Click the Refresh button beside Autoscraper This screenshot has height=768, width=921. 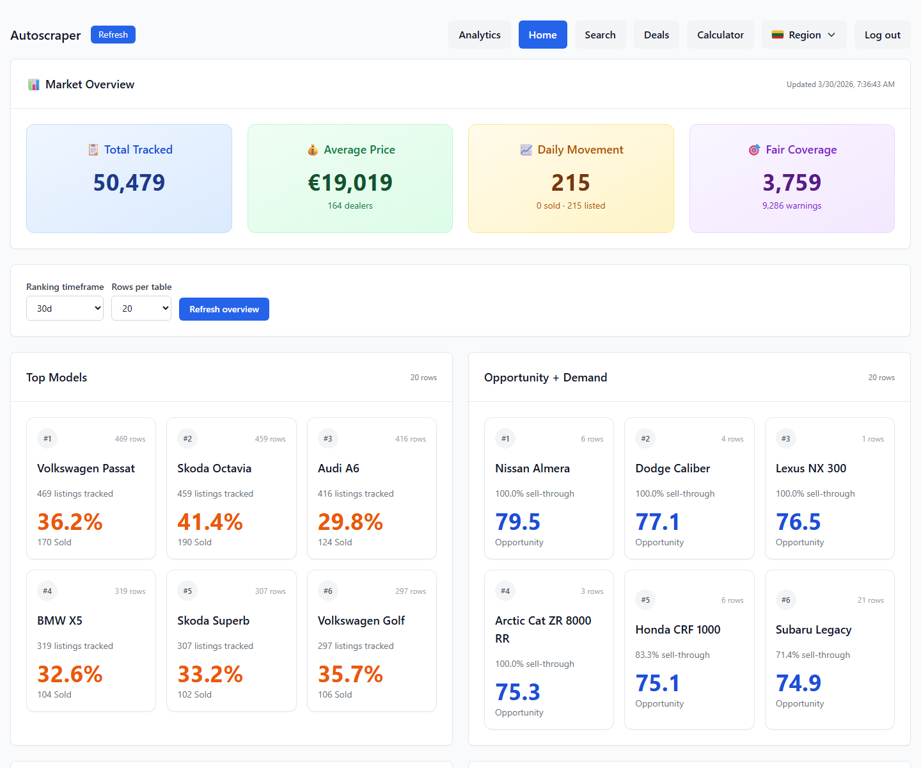pyautogui.click(x=113, y=35)
